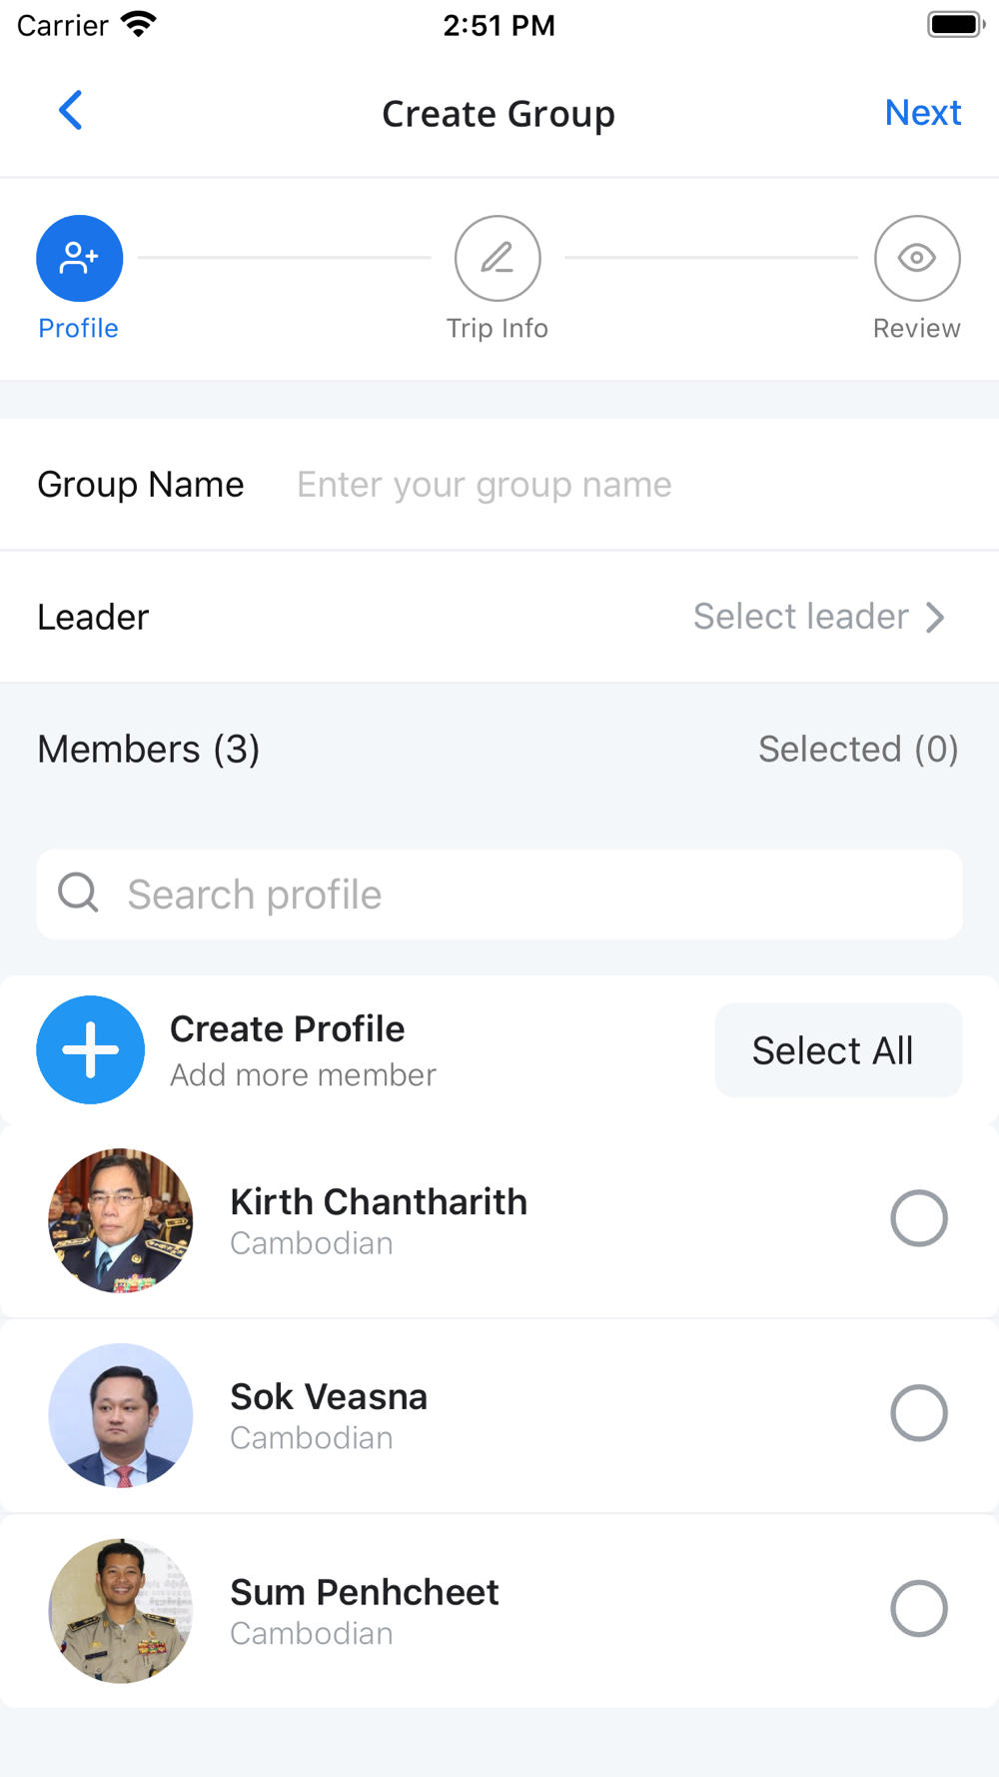This screenshot has width=999, height=1777.
Task: Tap the blue plus Create Profile icon
Action: (91, 1049)
